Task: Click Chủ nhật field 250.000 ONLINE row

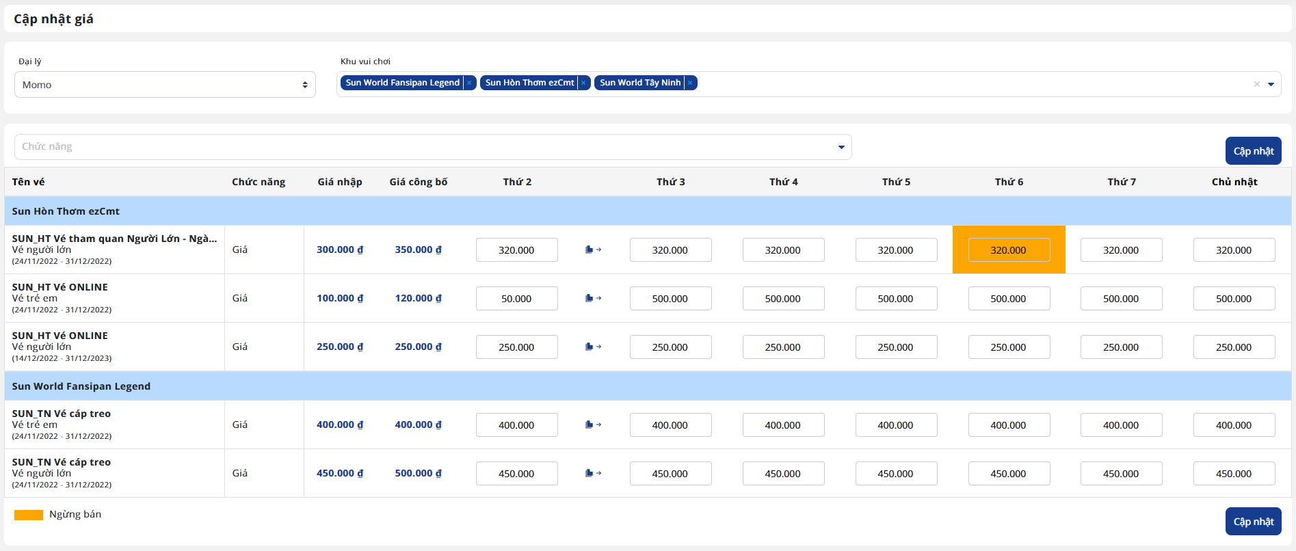Action: [x=1234, y=347]
